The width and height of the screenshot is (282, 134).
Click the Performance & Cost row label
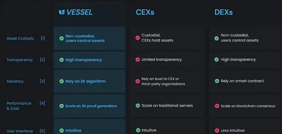click(19, 106)
